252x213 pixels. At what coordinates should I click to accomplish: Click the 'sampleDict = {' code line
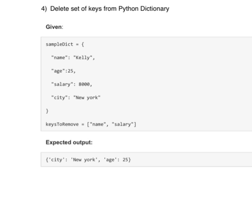65,44
